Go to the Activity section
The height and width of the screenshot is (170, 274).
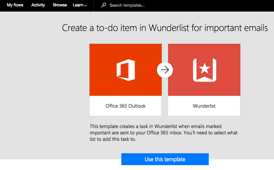point(38,5)
